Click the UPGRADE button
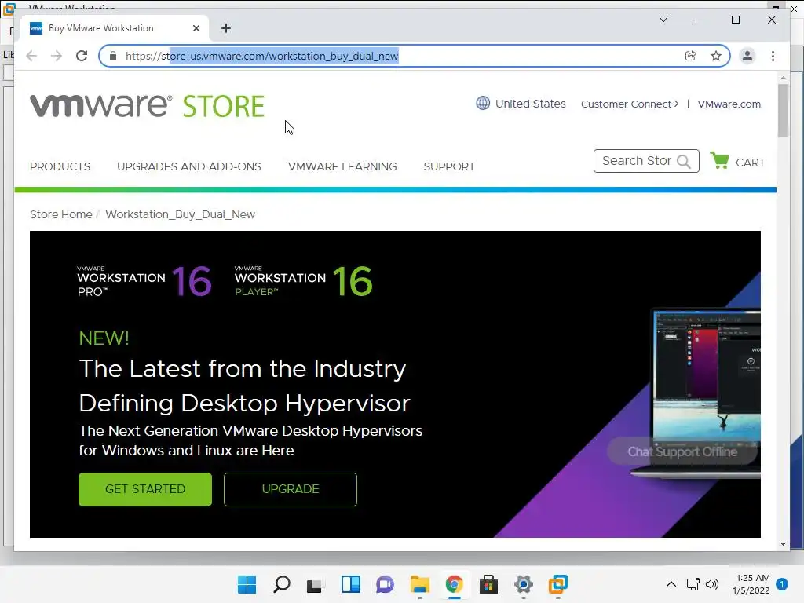Image resolution: width=804 pixels, height=603 pixels. (291, 489)
